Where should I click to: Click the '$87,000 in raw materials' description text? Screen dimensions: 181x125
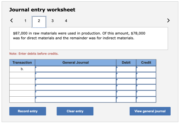coord(79,36)
